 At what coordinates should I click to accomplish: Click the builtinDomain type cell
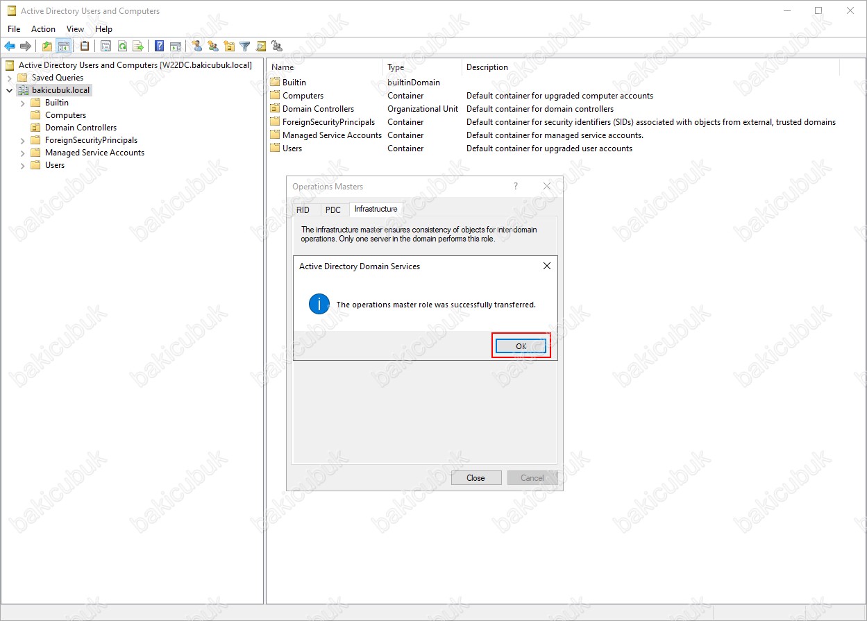pos(414,83)
